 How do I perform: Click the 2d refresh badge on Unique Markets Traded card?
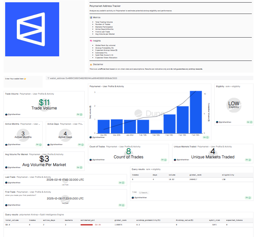pos(248,160)
